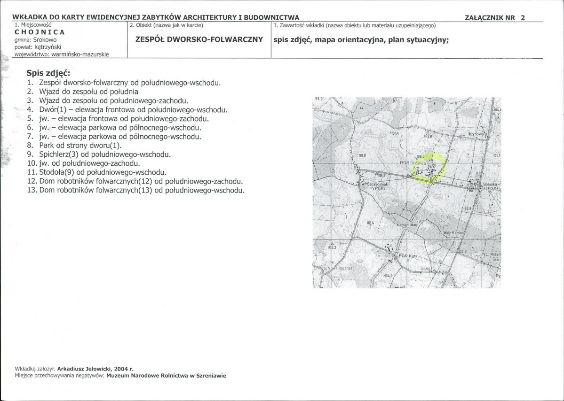This screenshot has height=401, width=564.
Task: Click 'Solanka' label on the map
Action: (490, 184)
